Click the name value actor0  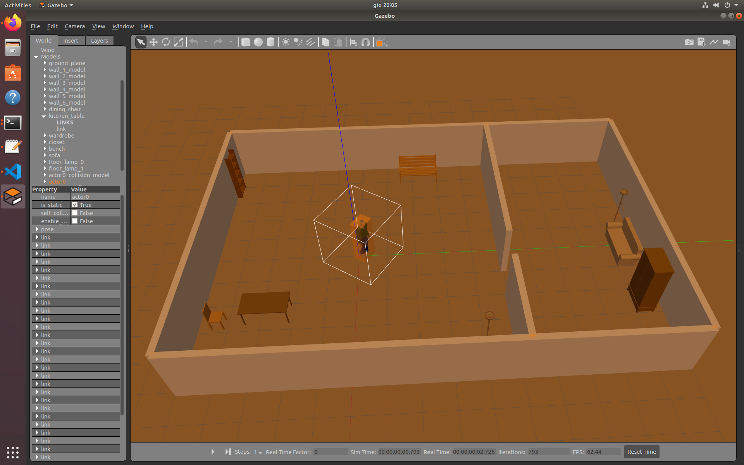80,197
